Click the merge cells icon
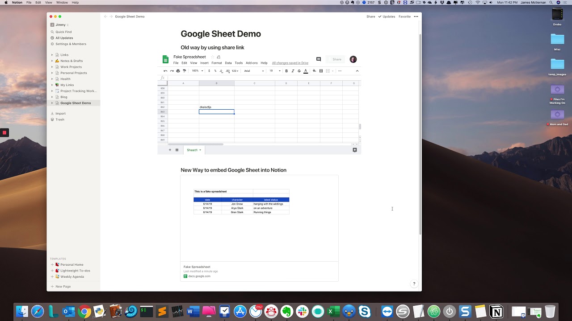Screen dimensions: 572x321 pyautogui.click(x=328, y=71)
